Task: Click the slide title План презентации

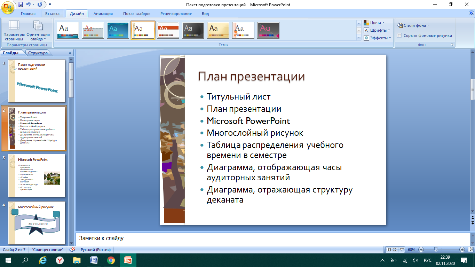Action: [x=251, y=76]
